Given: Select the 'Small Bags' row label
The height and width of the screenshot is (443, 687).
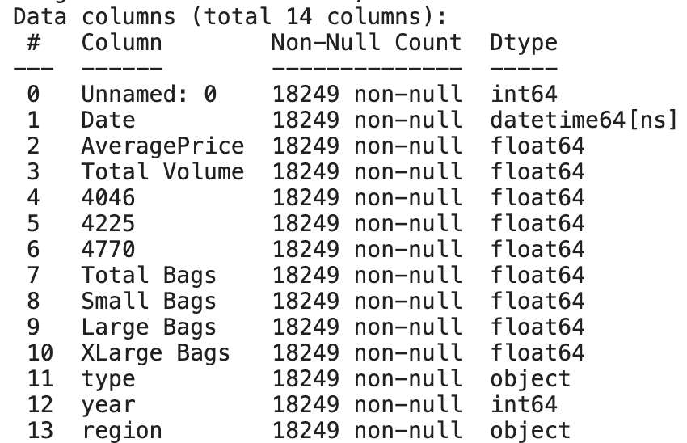Looking at the screenshot, I should click(x=149, y=302).
